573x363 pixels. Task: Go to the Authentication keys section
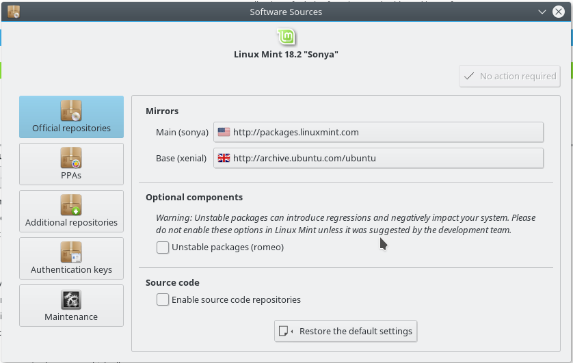(71, 258)
